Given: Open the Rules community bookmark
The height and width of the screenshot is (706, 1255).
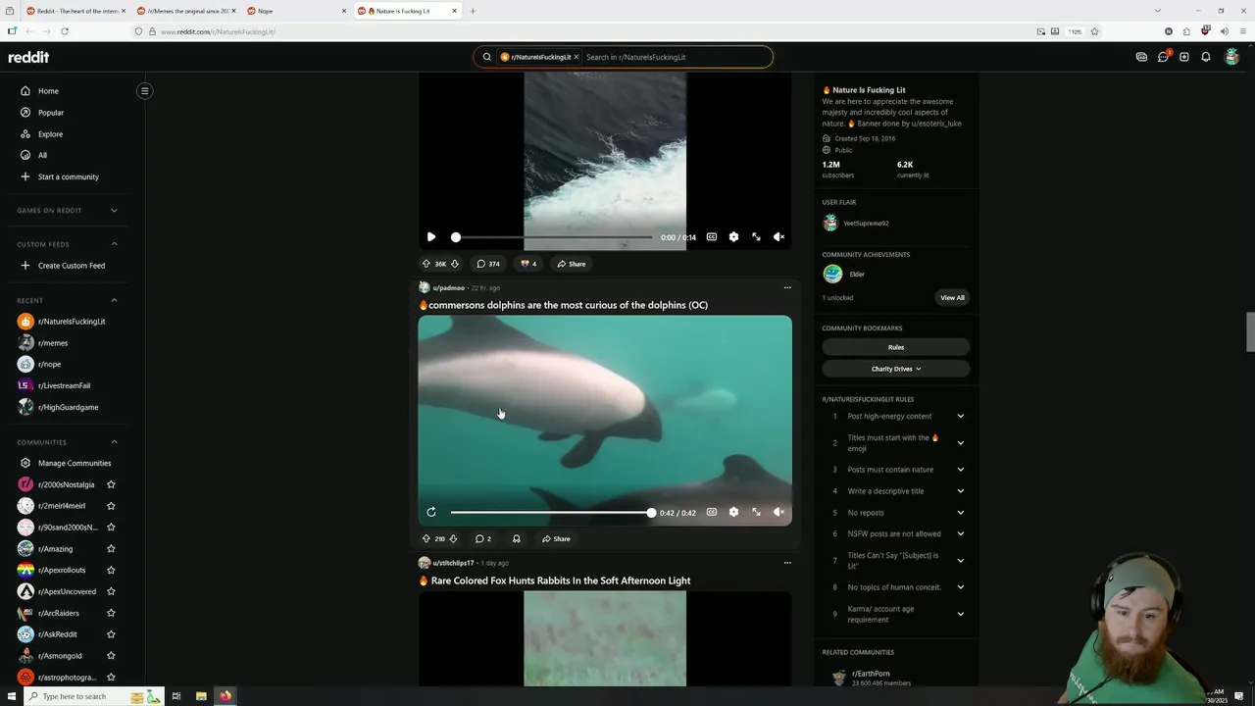Looking at the screenshot, I should 896,347.
